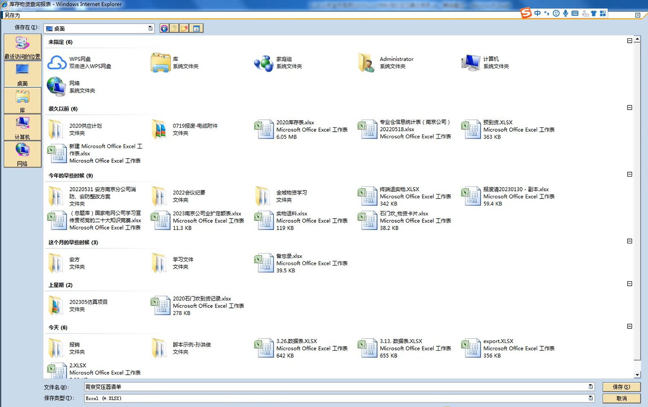Screen dimensions: 648x407
Task: Collapse the 今年的早些时候 group
Action: (x=630, y=175)
